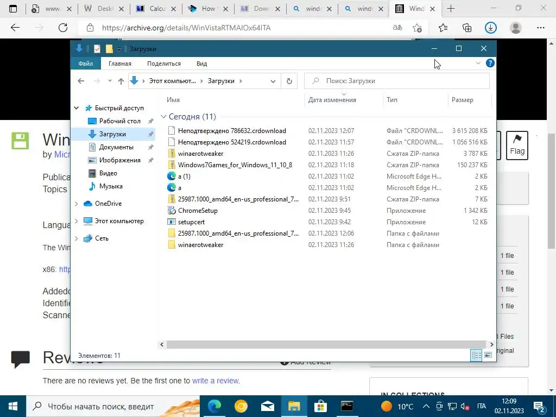Switch to details view layout button
The image size is (556, 417).
tap(476, 355)
